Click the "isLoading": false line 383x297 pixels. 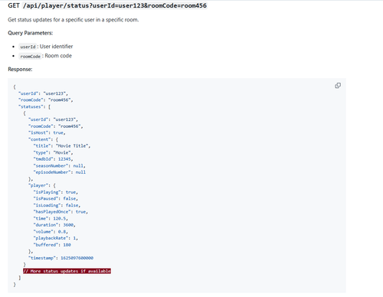click(x=57, y=205)
